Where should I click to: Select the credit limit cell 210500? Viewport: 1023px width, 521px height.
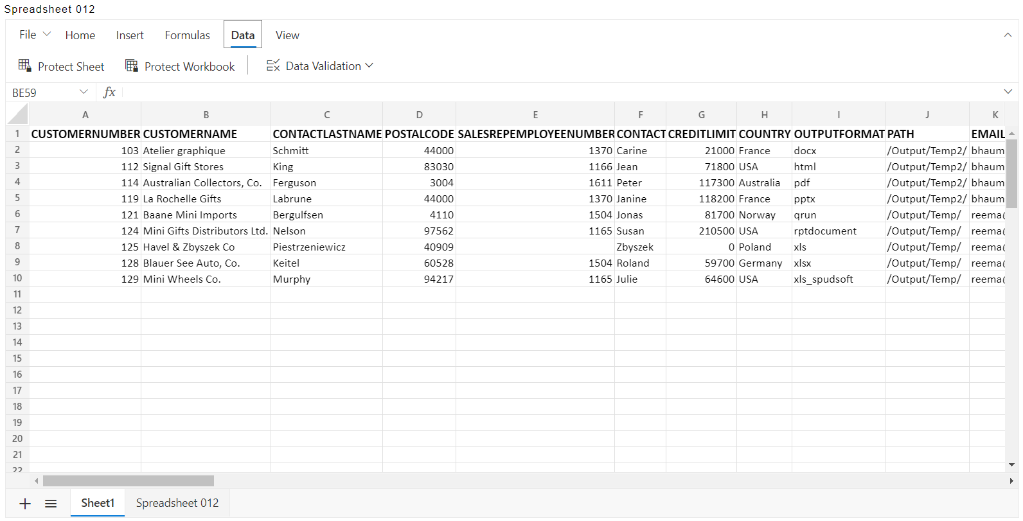click(x=701, y=231)
